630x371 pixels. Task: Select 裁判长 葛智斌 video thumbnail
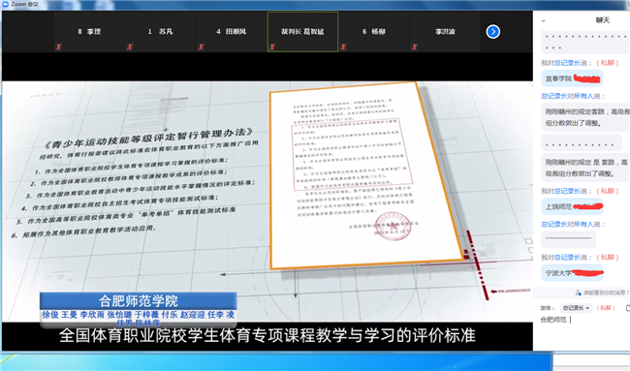click(x=302, y=32)
